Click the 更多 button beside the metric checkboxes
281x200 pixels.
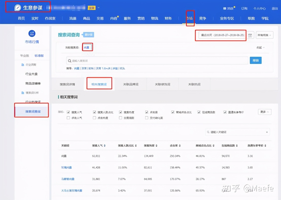[x=265, y=112]
